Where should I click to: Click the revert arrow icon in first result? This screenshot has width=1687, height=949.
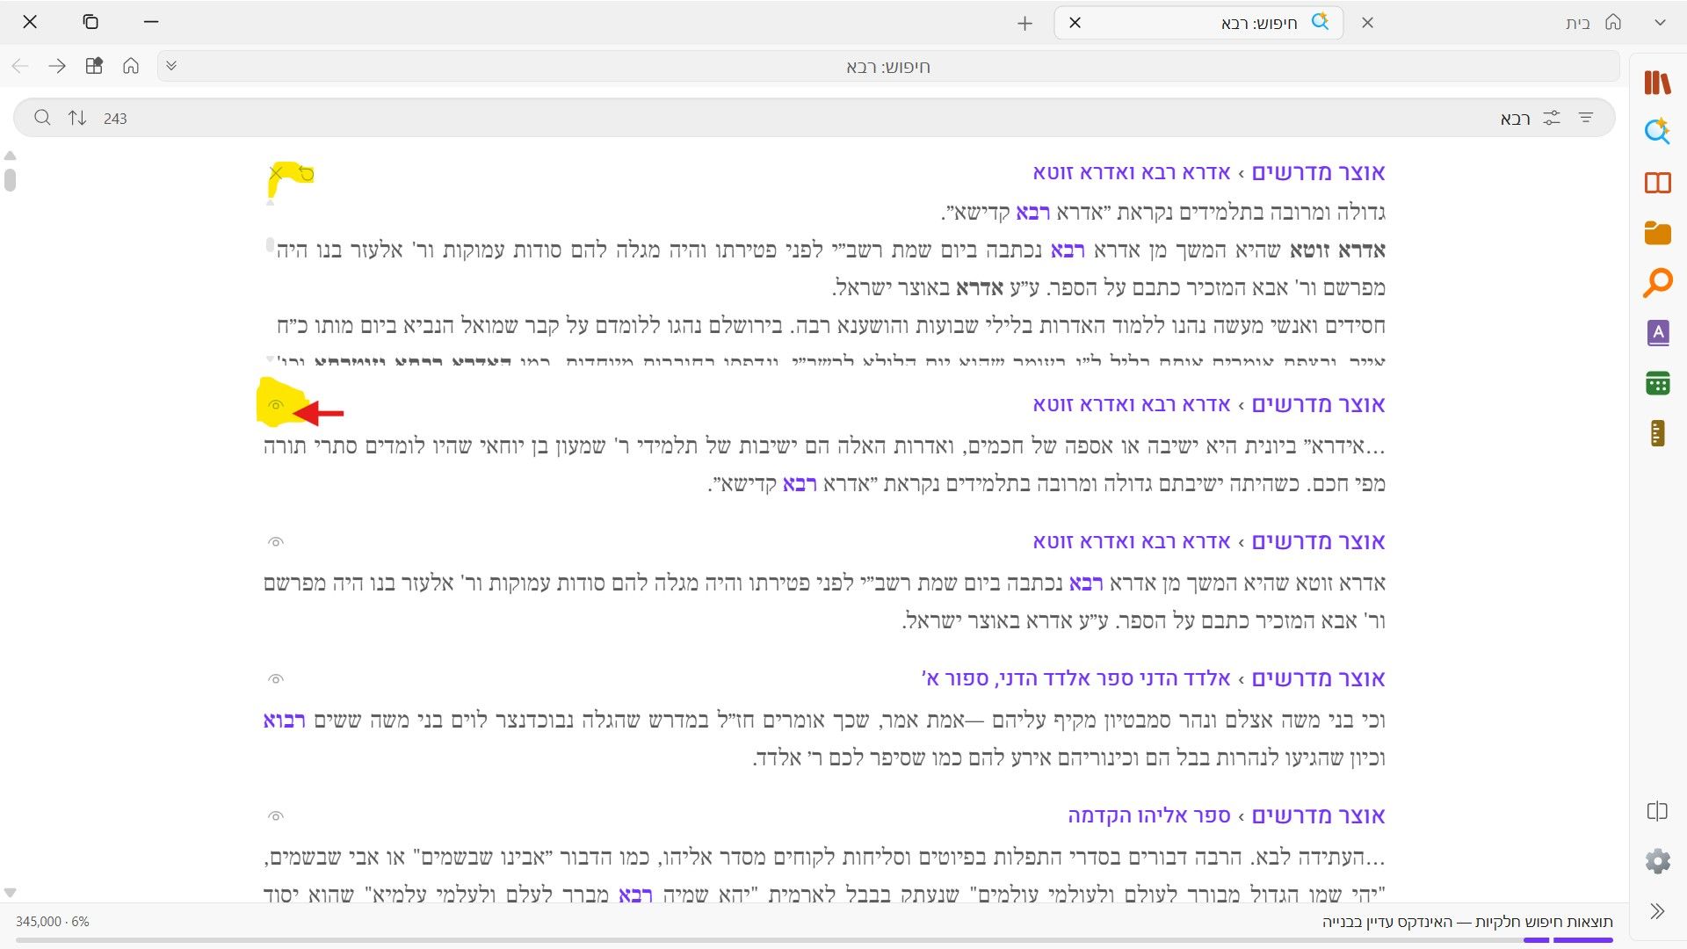pyautogui.click(x=306, y=173)
